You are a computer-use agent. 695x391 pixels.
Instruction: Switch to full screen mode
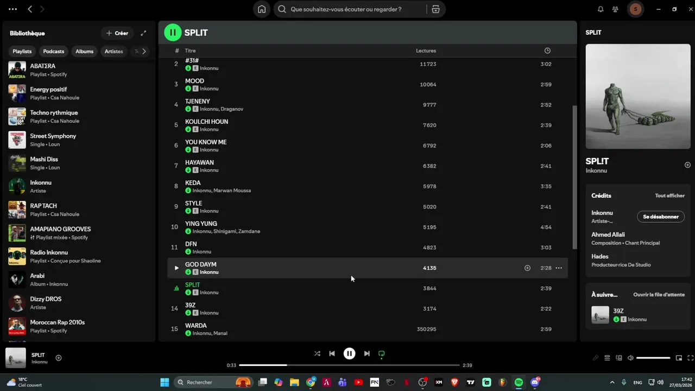point(691,358)
